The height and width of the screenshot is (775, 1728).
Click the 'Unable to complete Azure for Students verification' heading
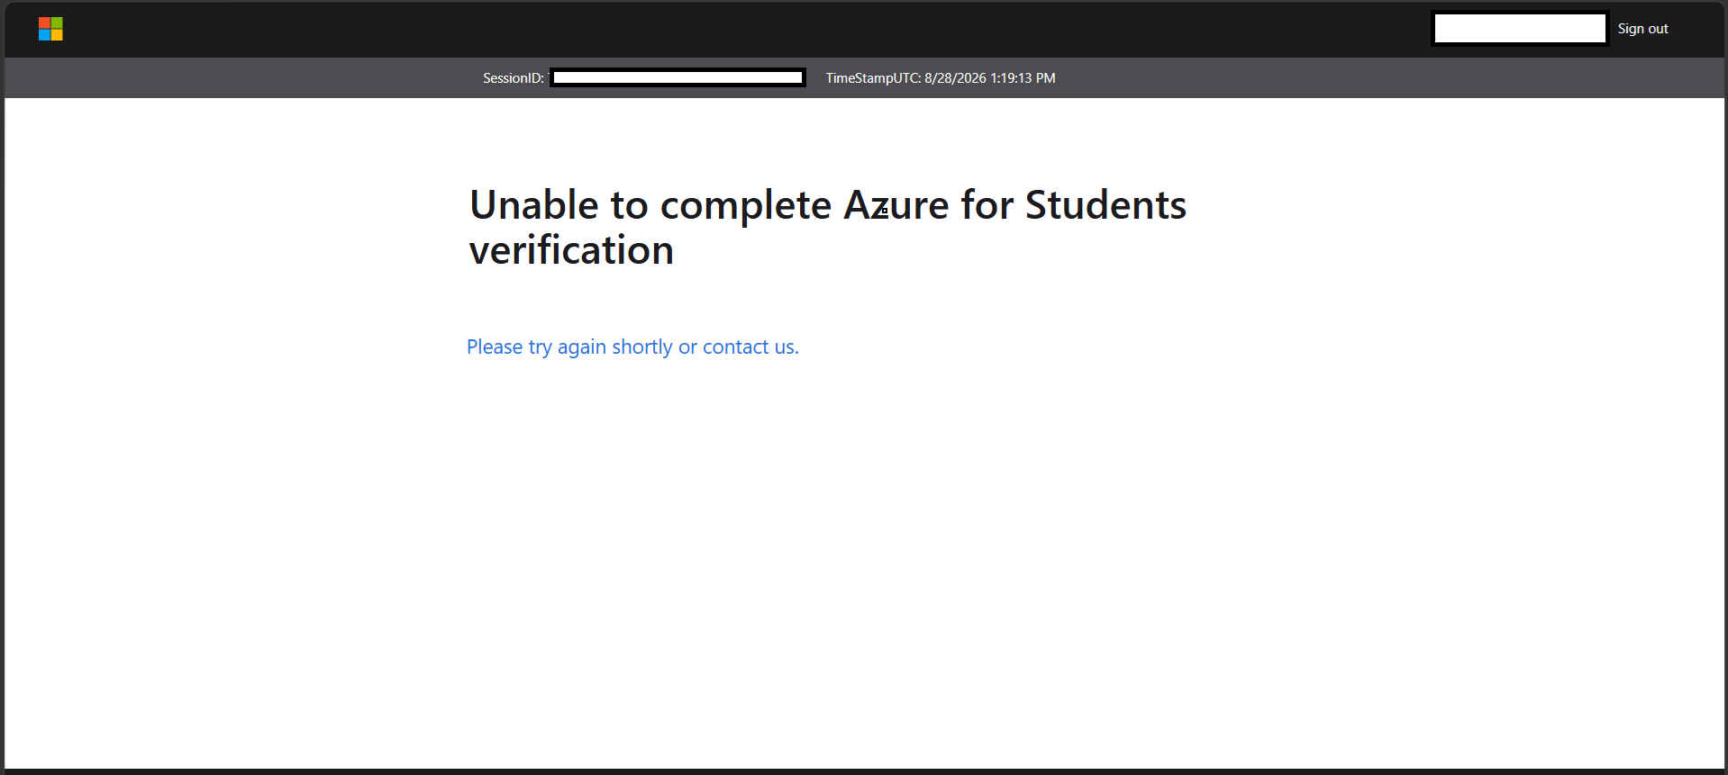click(828, 228)
